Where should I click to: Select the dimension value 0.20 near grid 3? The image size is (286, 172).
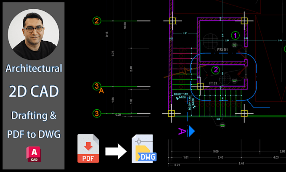(118, 115)
